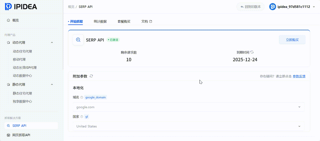Refresh the 到期时间 expiry date

pyautogui.click(x=252, y=52)
